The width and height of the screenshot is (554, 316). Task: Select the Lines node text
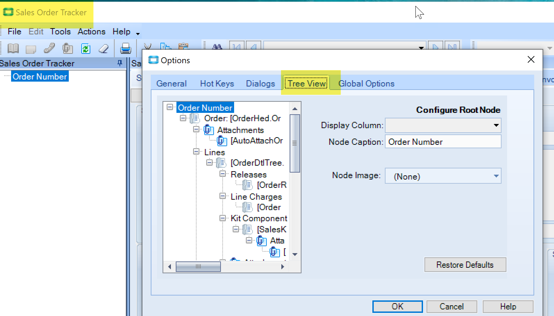[215, 152]
